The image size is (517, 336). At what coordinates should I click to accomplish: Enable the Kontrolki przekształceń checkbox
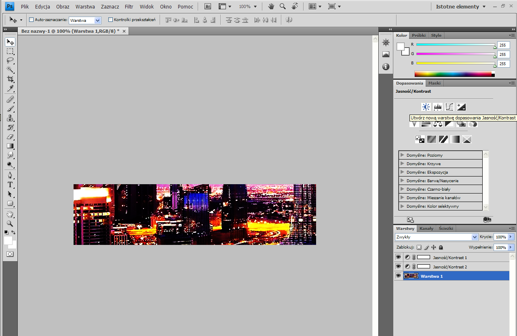(x=111, y=20)
